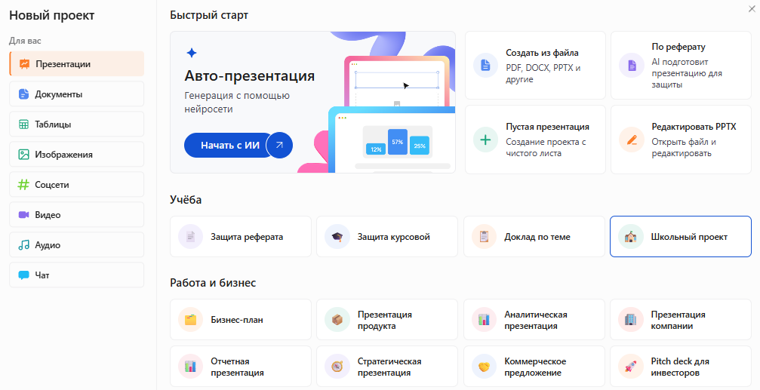The width and height of the screenshot is (760, 390).
Task: Click the blue Документы file icon
Action: (23, 94)
